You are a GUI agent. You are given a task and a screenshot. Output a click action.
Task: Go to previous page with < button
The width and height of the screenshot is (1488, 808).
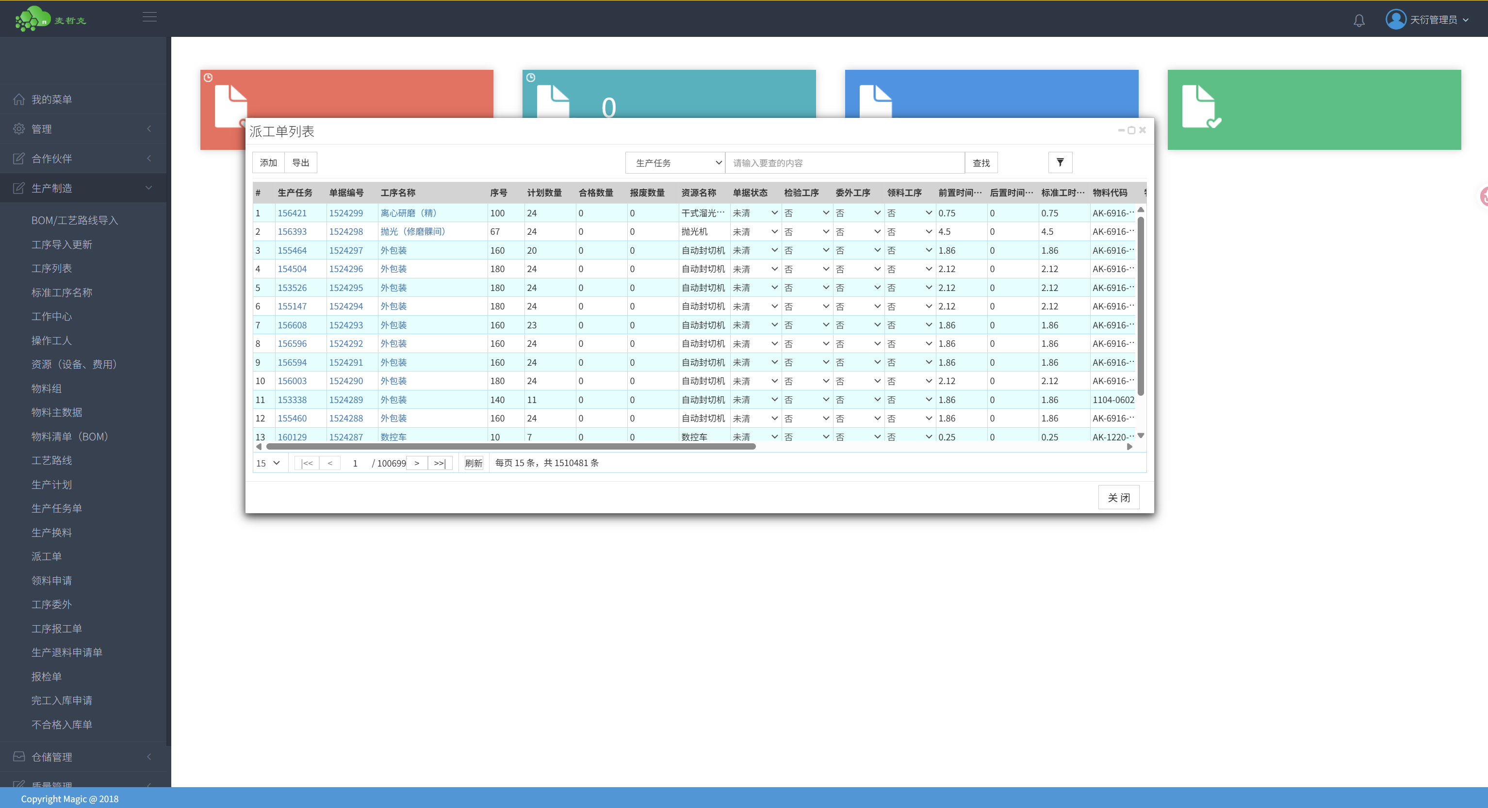(x=330, y=463)
